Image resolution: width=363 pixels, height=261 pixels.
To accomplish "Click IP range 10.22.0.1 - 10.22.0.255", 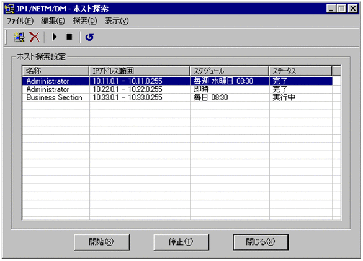I will point(127,89).
